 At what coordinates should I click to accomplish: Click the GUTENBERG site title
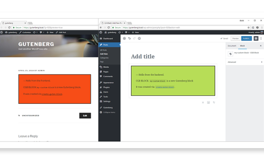(x=36, y=44)
